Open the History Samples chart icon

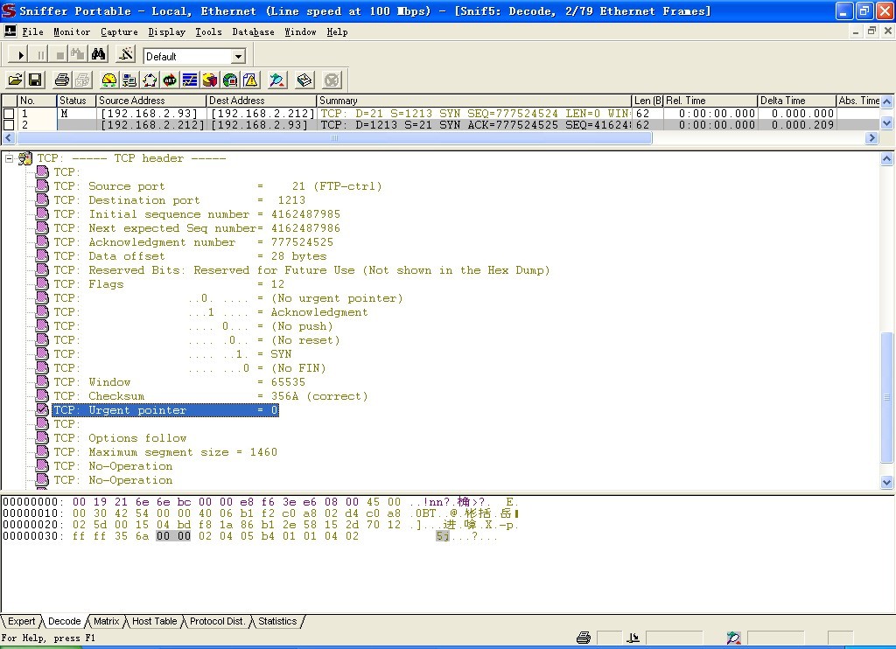point(190,80)
